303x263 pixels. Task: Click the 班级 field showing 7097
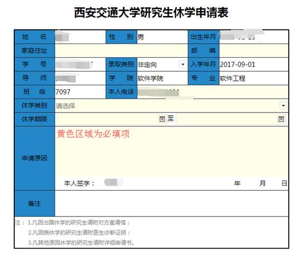(80, 92)
